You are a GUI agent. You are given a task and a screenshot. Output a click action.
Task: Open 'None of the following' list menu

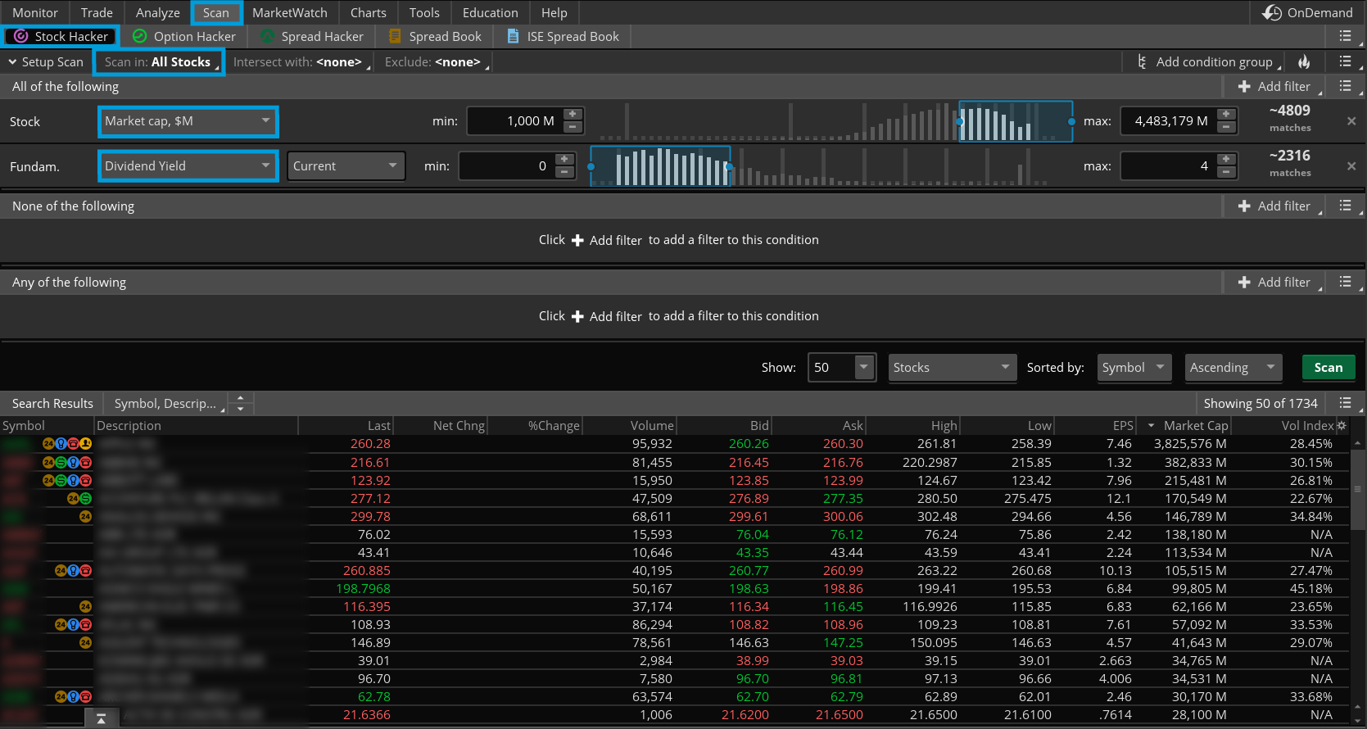[1345, 206]
